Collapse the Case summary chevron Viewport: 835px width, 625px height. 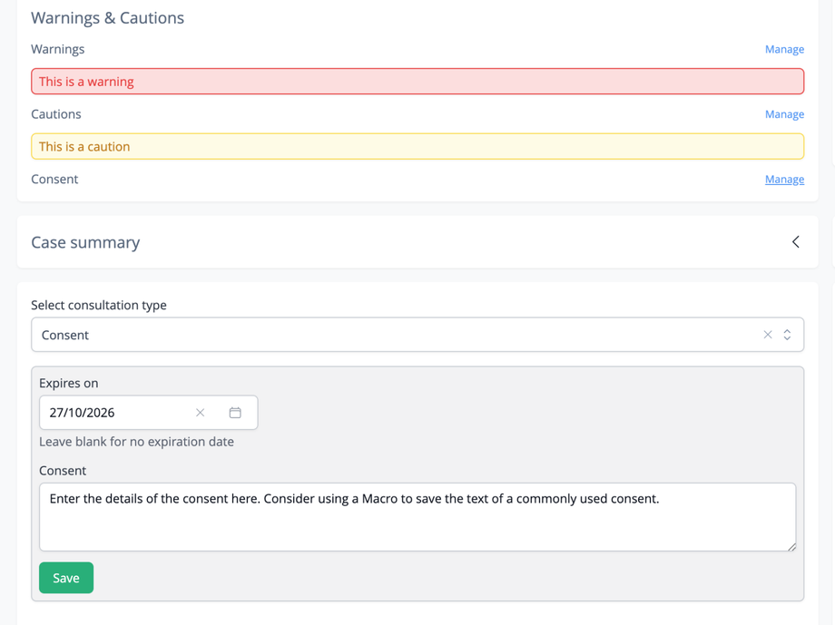[796, 242]
